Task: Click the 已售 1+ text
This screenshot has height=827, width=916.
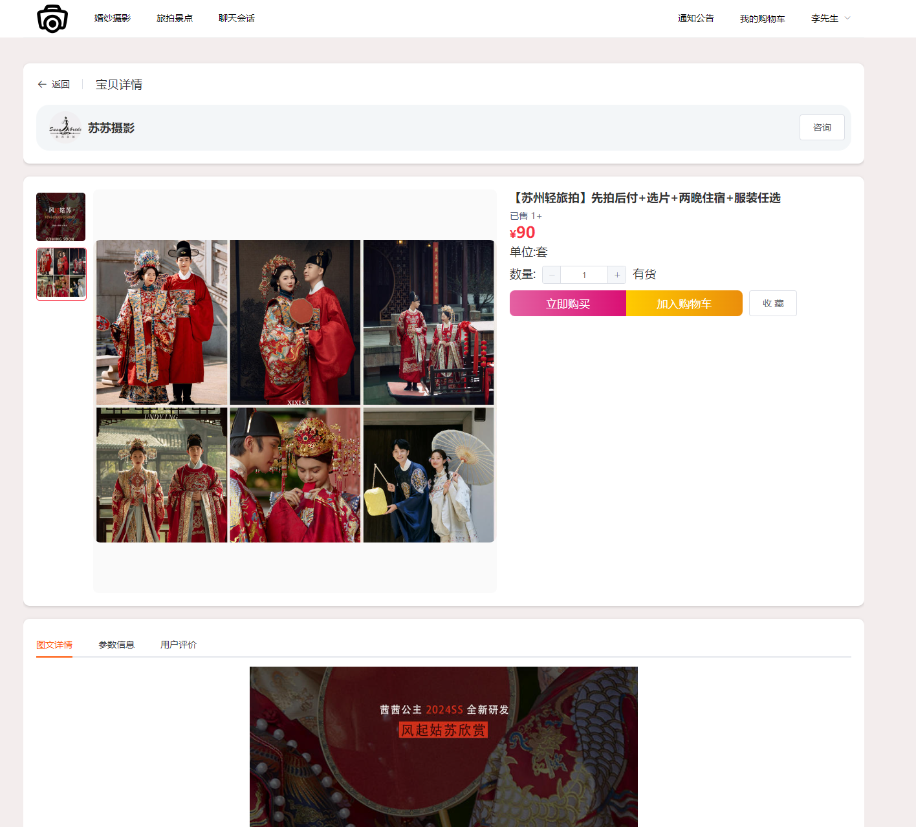Action: point(526,216)
